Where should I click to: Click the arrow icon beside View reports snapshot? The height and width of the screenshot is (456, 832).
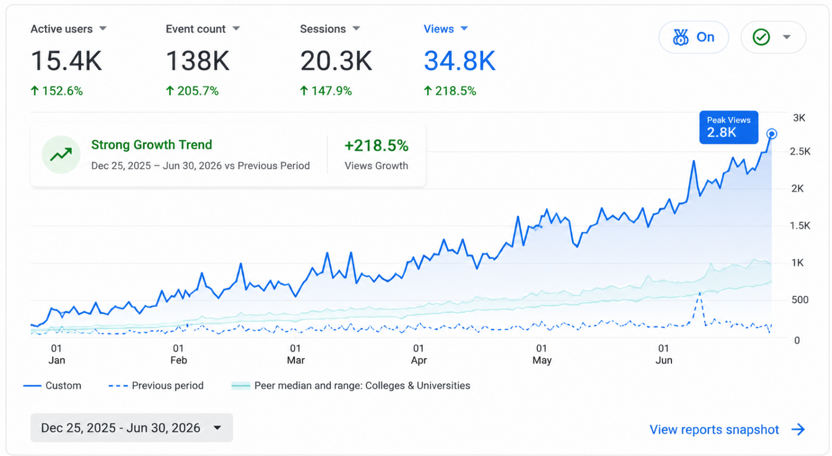tap(798, 430)
